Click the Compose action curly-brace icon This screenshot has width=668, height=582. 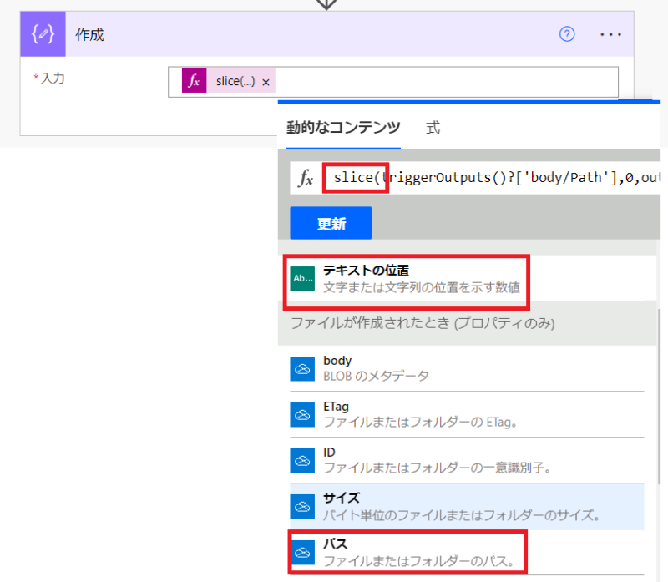(43, 34)
